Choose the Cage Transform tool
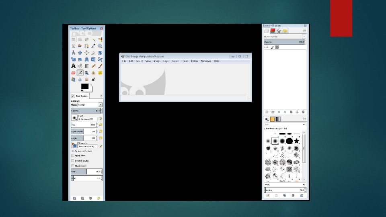 pos(100,59)
